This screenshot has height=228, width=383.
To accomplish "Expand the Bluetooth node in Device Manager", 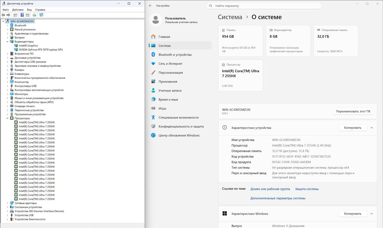I will coord(7,25).
